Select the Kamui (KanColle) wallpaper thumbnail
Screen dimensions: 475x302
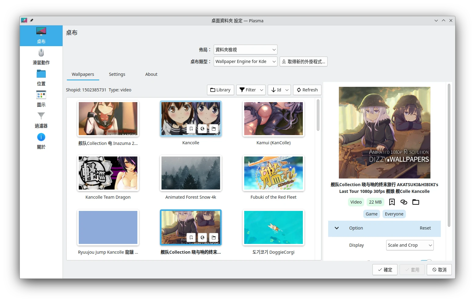click(274, 119)
